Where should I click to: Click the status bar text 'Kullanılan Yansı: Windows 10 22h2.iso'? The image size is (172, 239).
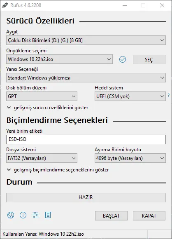point(43,234)
